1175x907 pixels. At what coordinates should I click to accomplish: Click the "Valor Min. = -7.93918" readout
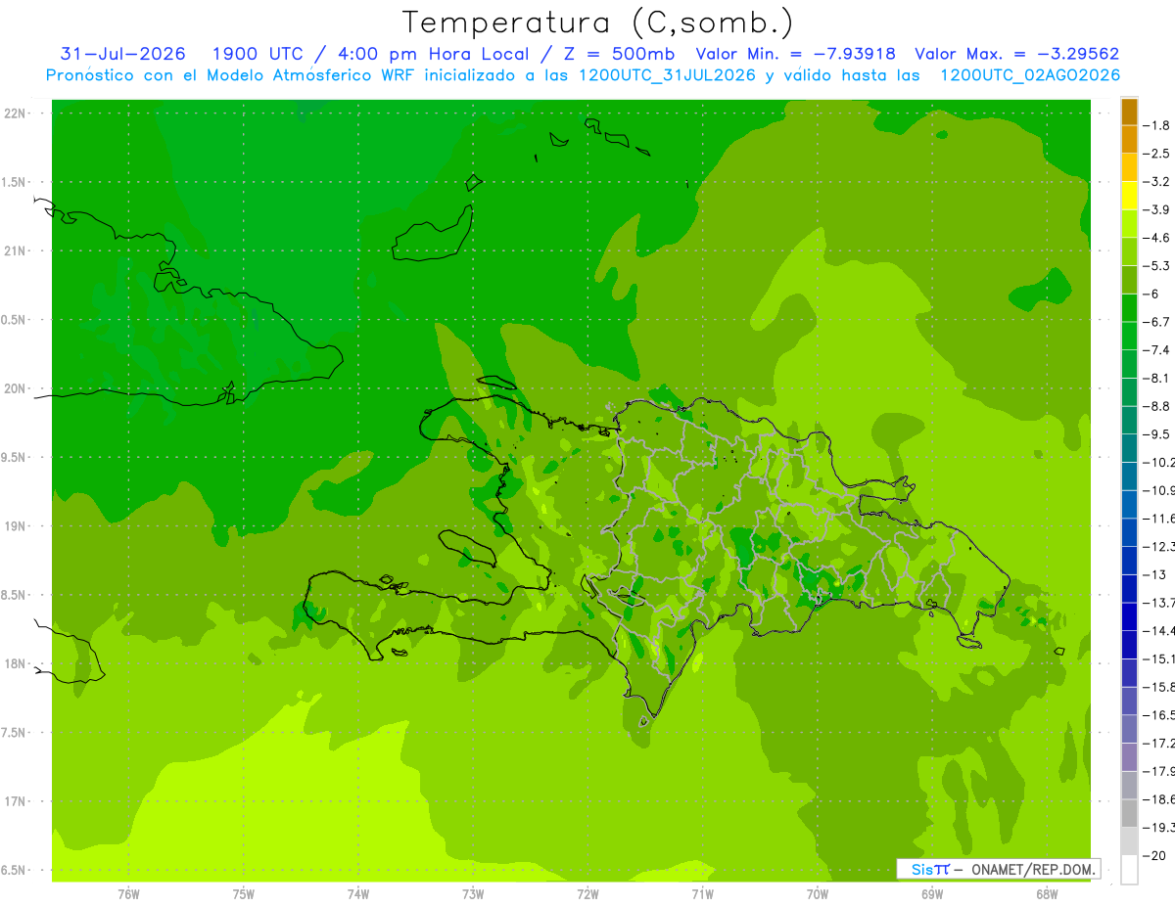coord(795,54)
